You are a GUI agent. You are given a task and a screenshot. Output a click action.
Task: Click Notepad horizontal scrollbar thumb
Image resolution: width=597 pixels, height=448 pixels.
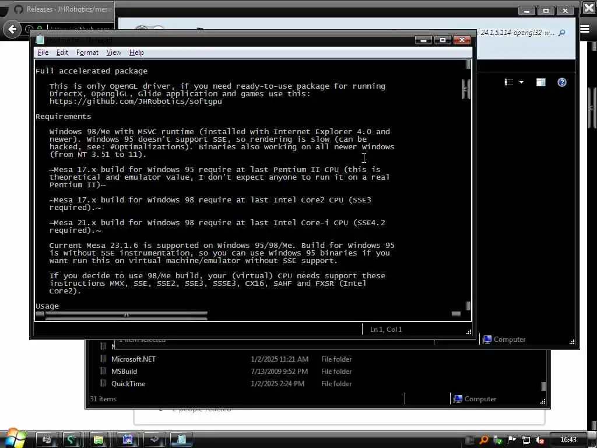pyautogui.click(x=127, y=315)
